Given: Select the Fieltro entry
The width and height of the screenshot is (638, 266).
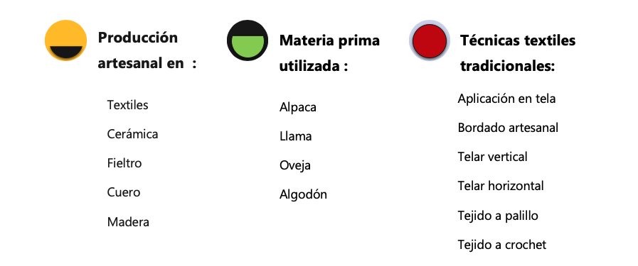Looking at the screenshot, I should [124, 163].
